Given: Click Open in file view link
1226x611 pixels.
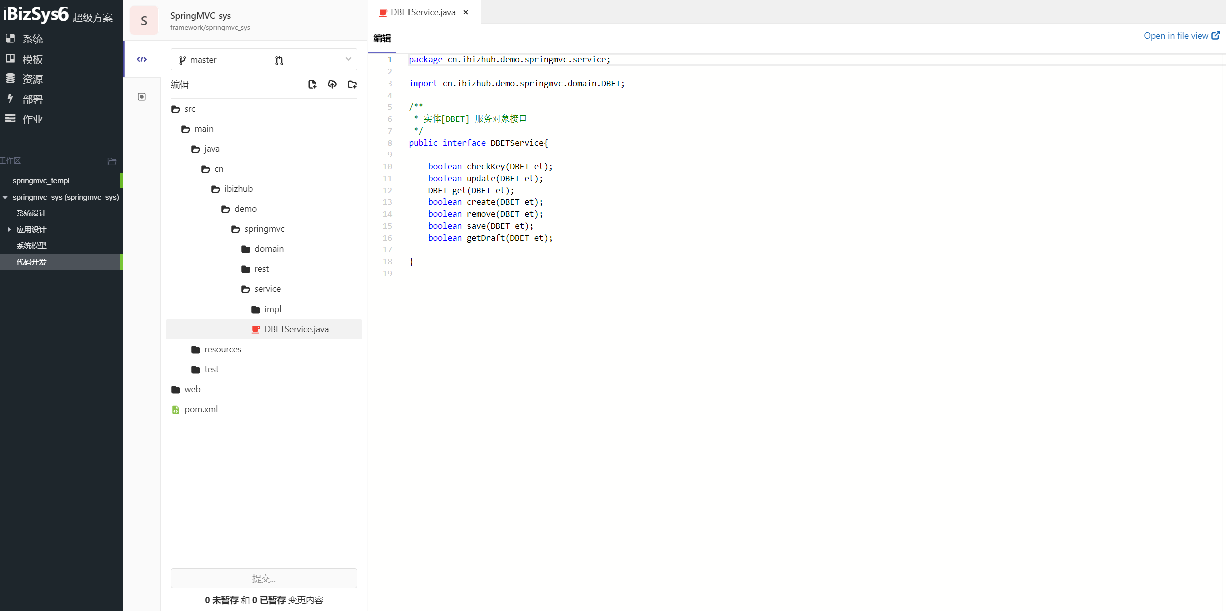Looking at the screenshot, I should click(x=1181, y=36).
